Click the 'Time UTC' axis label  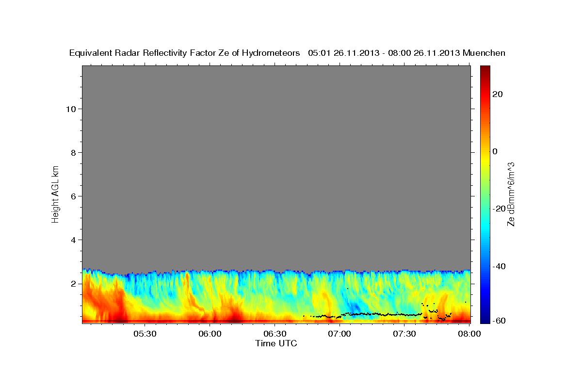276,343
